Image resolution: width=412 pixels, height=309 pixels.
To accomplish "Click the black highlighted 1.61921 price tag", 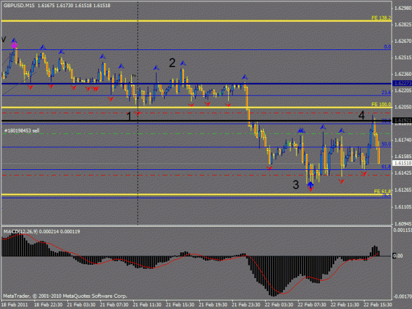I will click(x=402, y=120).
